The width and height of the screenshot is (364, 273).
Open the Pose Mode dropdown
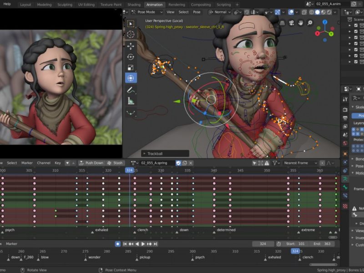click(x=147, y=12)
